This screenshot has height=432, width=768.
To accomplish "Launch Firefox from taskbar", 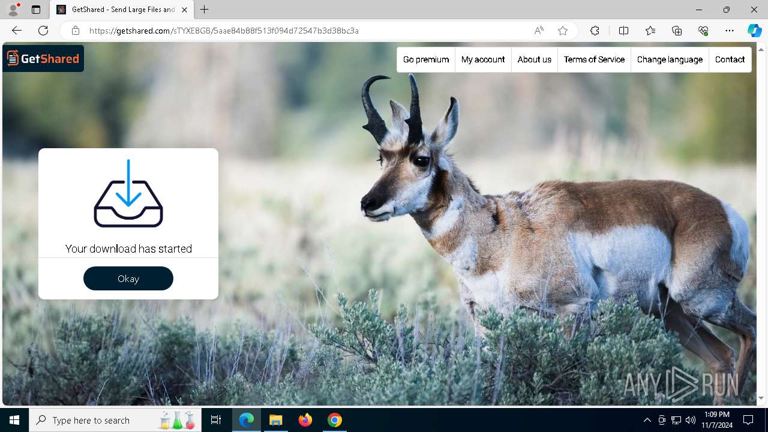I will [305, 420].
